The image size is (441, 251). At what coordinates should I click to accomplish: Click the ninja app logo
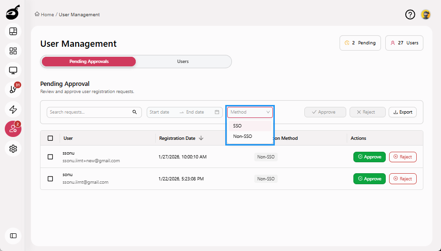tap(13, 12)
